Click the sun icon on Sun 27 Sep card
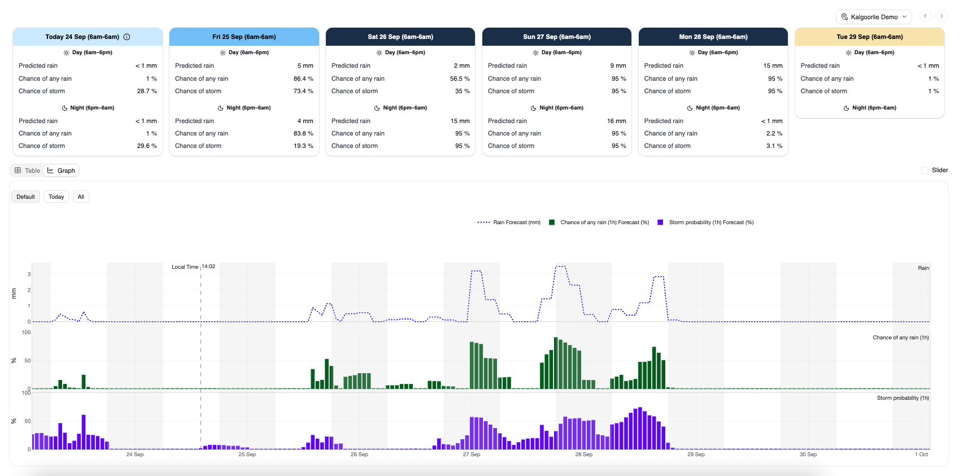The image size is (959, 476). click(535, 53)
